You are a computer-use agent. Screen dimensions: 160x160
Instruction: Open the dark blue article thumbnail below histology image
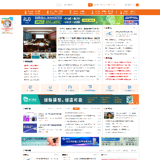pyautogui.click(x=30, y=128)
